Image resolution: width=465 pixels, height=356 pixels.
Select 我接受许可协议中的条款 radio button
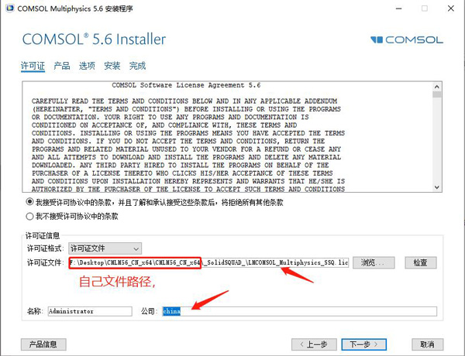click(29, 202)
